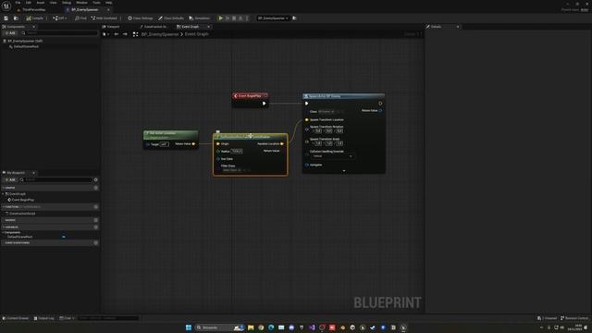Click the graph Forward arrow
592x333 pixels.
pyautogui.click(x=125, y=34)
